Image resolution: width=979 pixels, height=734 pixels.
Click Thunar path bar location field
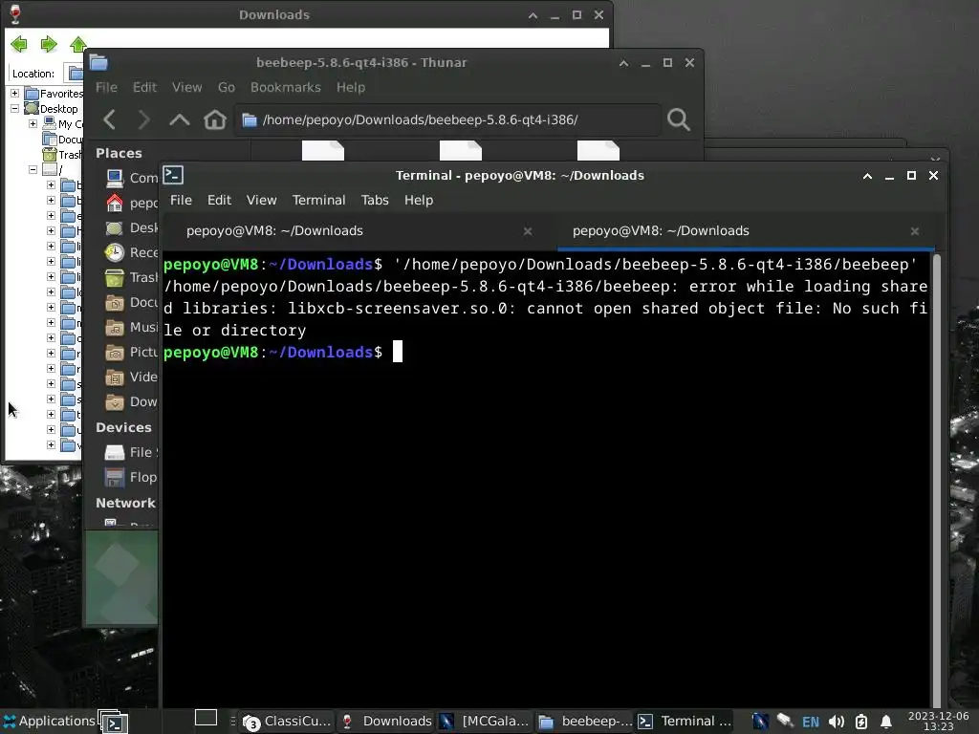pyautogui.click(x=447, y=119)
